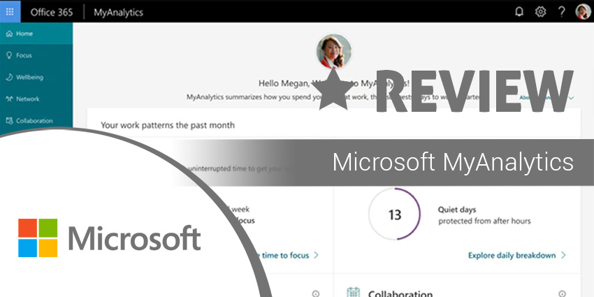Select Home in the sidebar
Image resolution: width=594 pixels, height=297 pixels.
tap(36, 34)
